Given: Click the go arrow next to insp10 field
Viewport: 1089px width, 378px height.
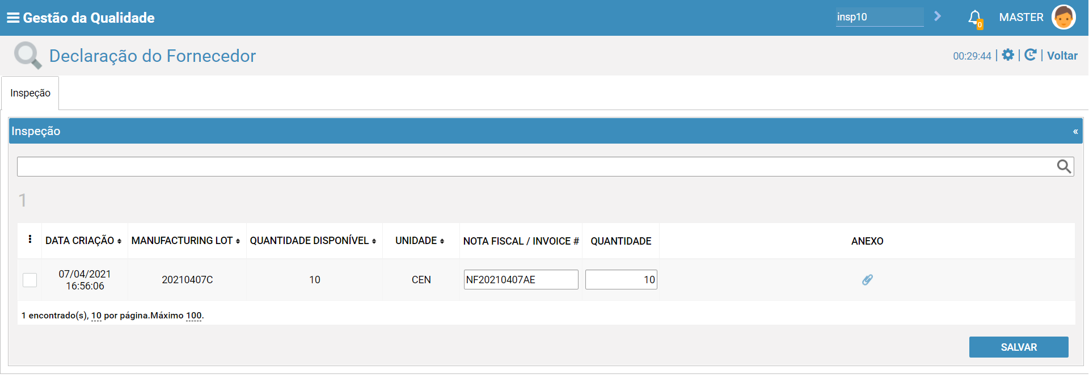Looking at the screenshot, I should coord(938,16).
